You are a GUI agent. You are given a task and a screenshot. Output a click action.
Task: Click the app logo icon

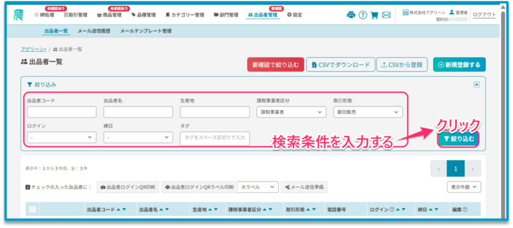coord(19,14)
